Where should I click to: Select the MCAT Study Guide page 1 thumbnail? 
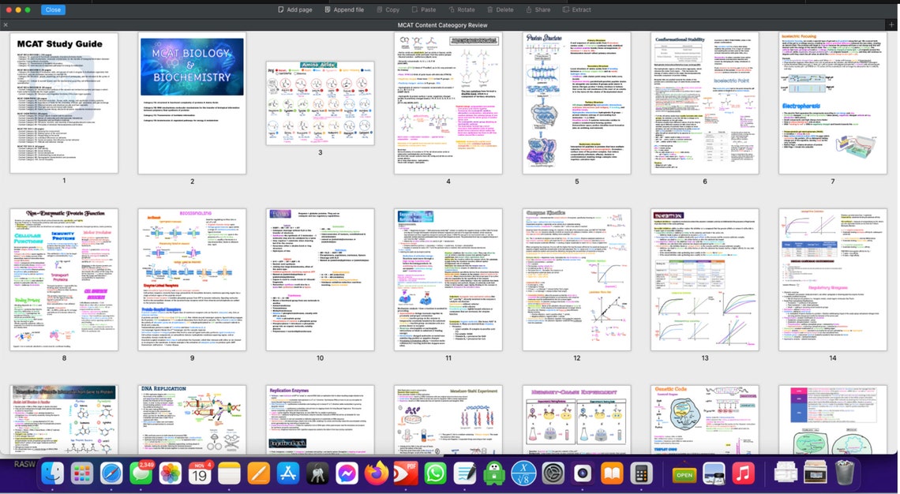tap(64, 103)
